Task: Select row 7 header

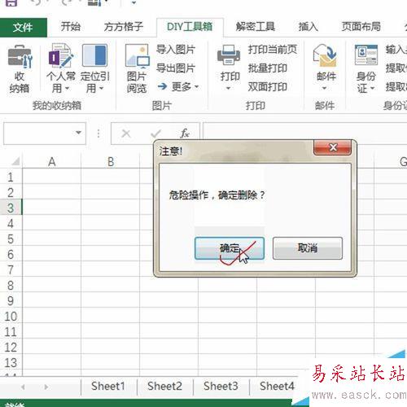Action: tap(11, 270)
